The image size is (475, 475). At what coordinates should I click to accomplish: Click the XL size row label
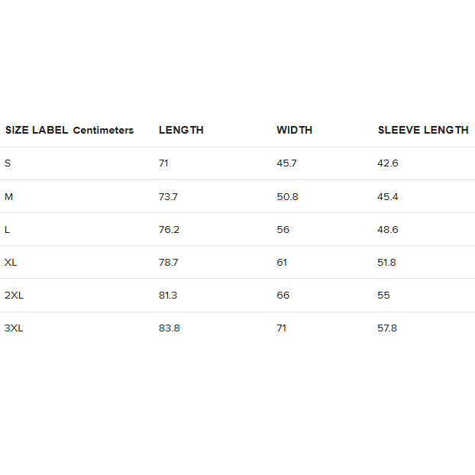(x=11, y=262)
